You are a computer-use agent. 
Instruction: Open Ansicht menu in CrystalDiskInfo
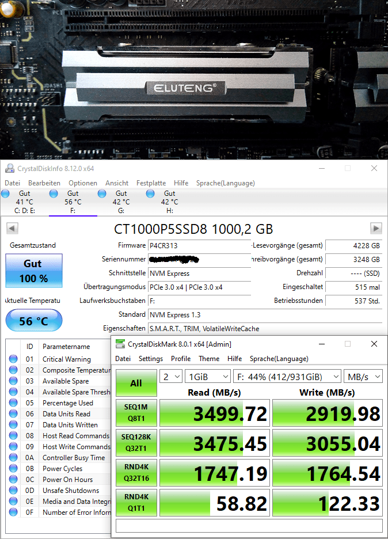click(117, 183)
